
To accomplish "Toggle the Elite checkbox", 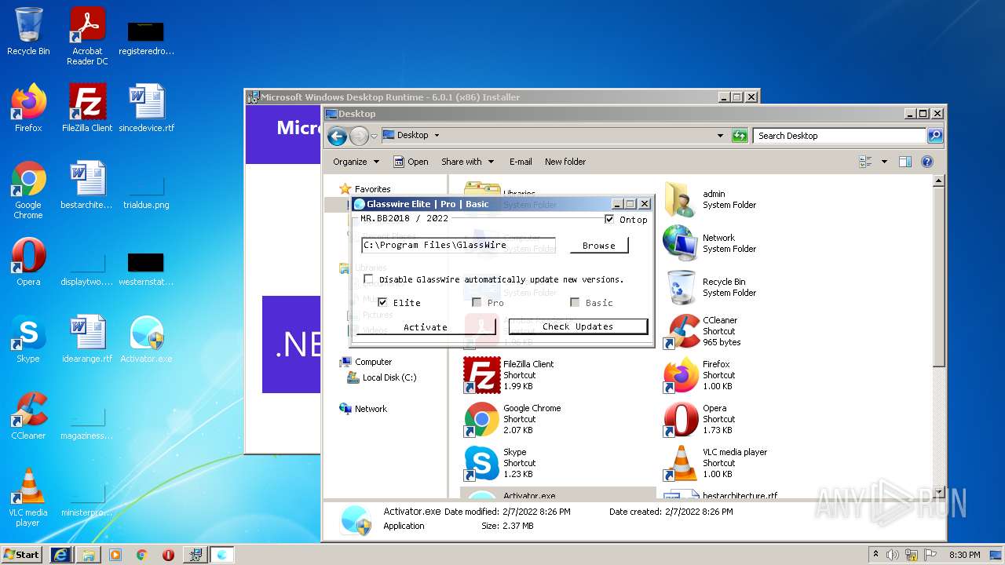I will pyautogui.click(x=382, y=302).
